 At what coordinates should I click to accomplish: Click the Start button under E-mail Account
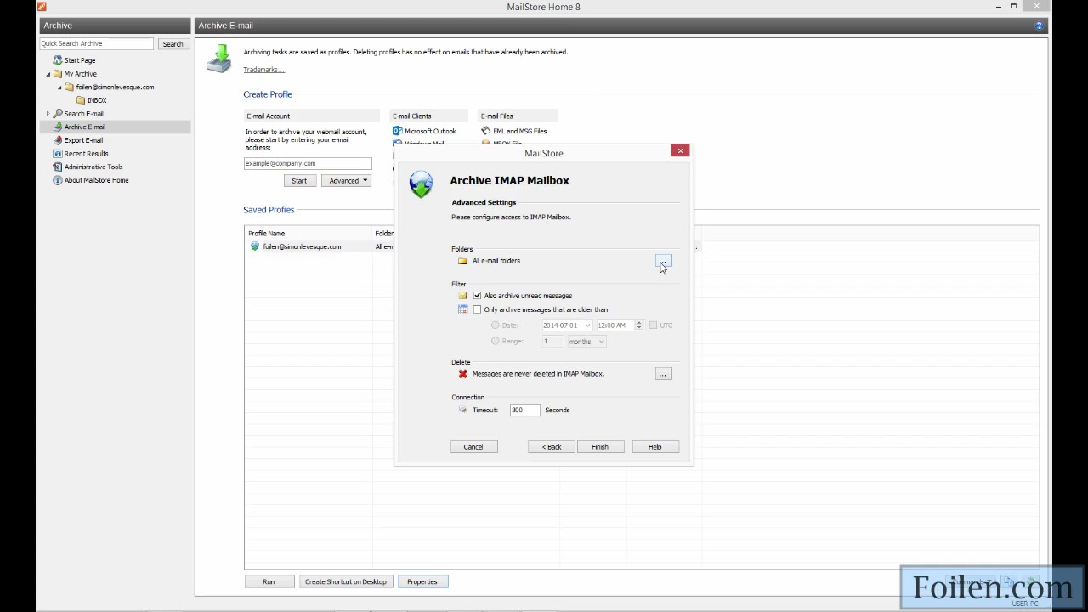click(299, 181)
